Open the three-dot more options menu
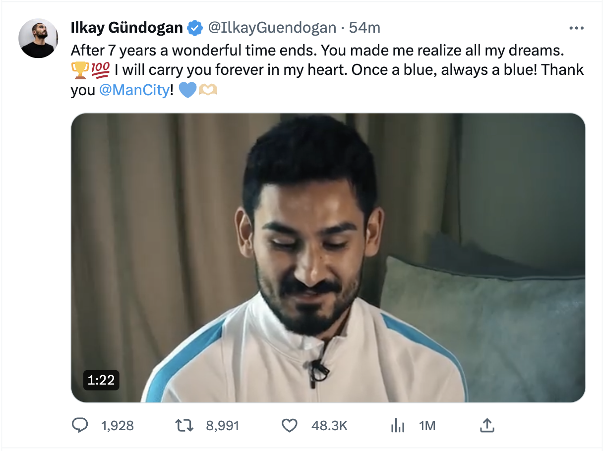Image resolution: width=604 pixels, height=451 pixels. (576, 28)
